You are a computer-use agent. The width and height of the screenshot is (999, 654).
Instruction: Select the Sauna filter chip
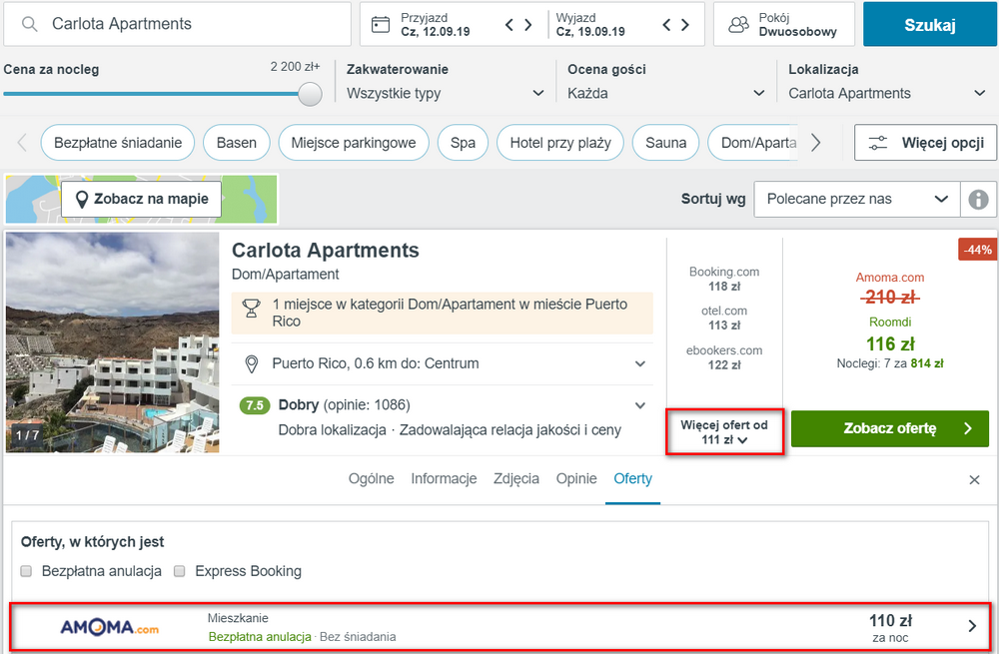click(665, 143)
